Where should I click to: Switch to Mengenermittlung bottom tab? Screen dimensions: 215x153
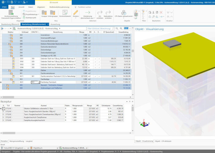17,141
